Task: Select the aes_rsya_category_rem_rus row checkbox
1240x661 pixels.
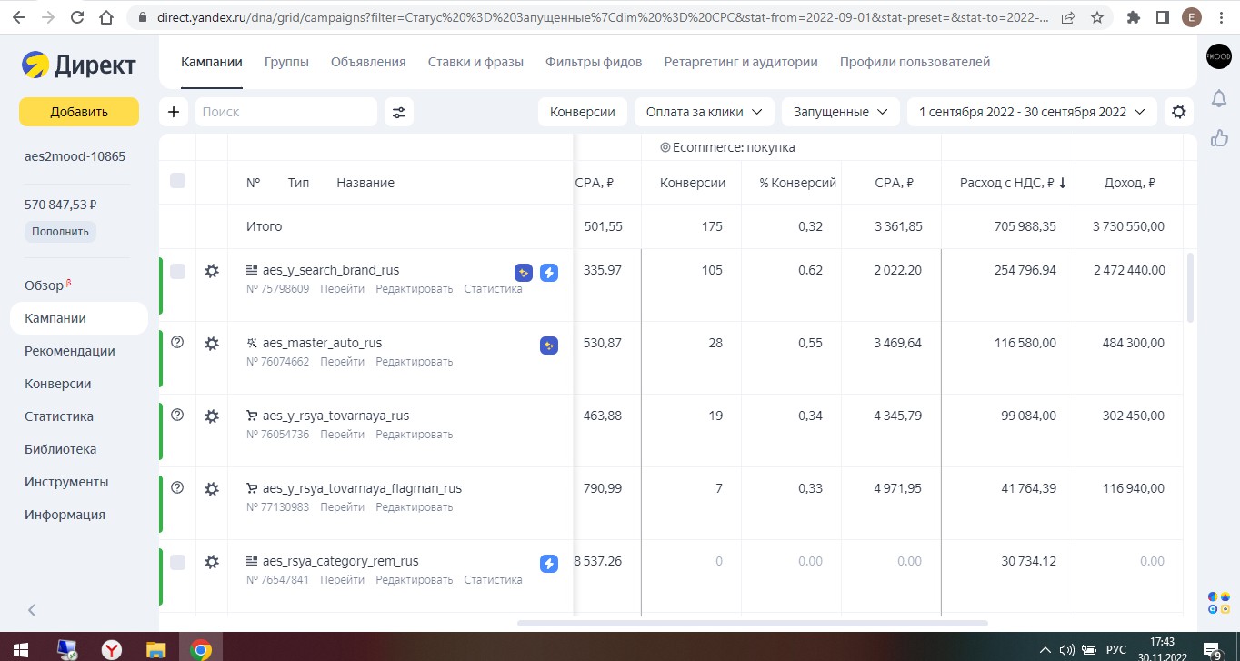Action: 177,562
